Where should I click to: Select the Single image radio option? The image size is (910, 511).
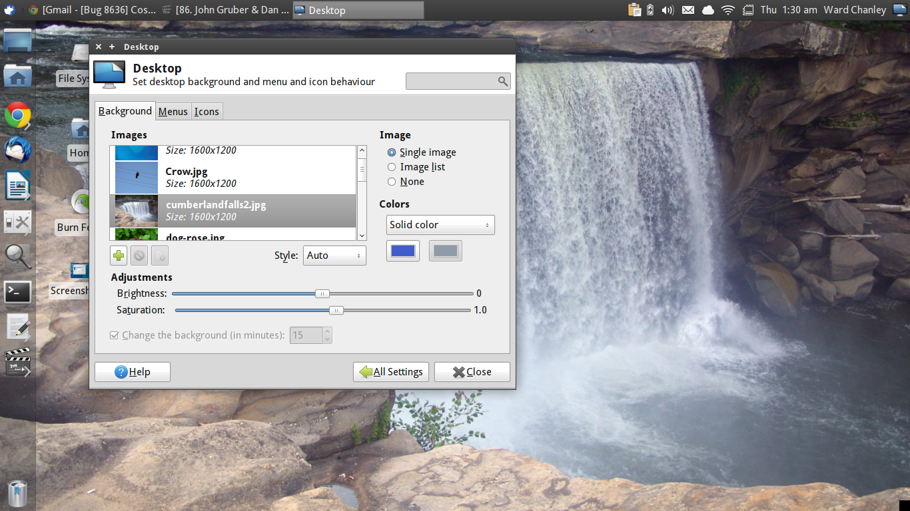tap(392, 152)
